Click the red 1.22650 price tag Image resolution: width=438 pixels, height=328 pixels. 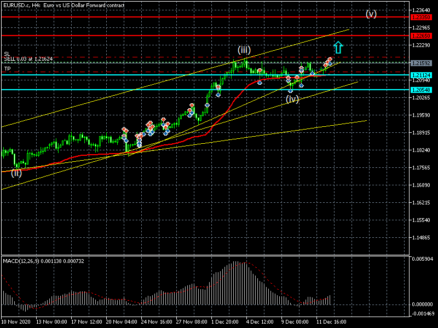click(x=421, y=36)
